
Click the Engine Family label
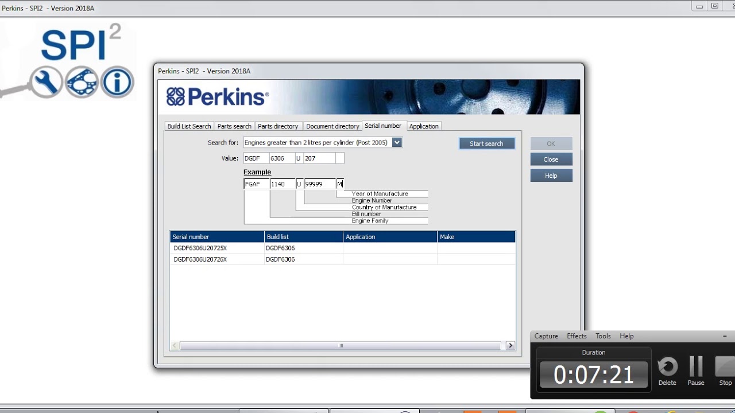pos(370,221)
